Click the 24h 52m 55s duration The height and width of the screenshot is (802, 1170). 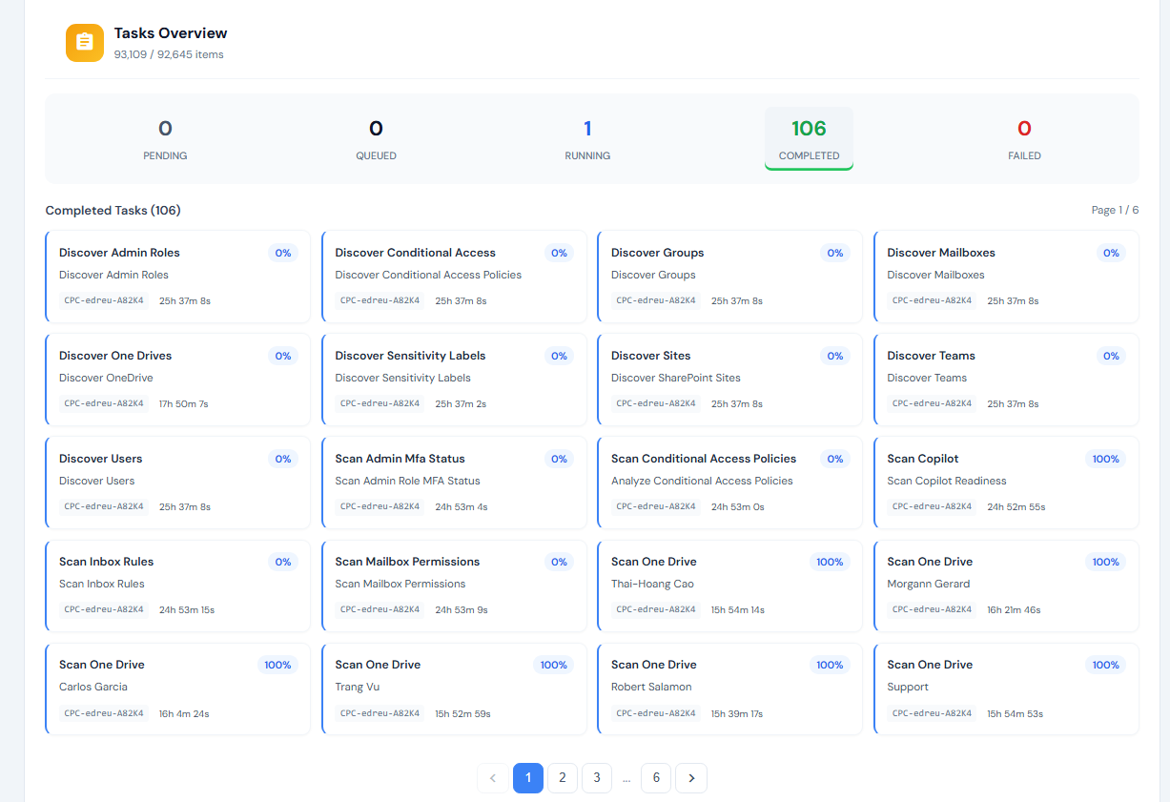click(x=1016, y=506)
